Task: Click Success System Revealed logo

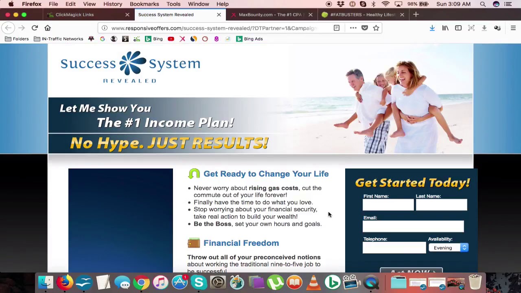Action: tap(130, 67)
